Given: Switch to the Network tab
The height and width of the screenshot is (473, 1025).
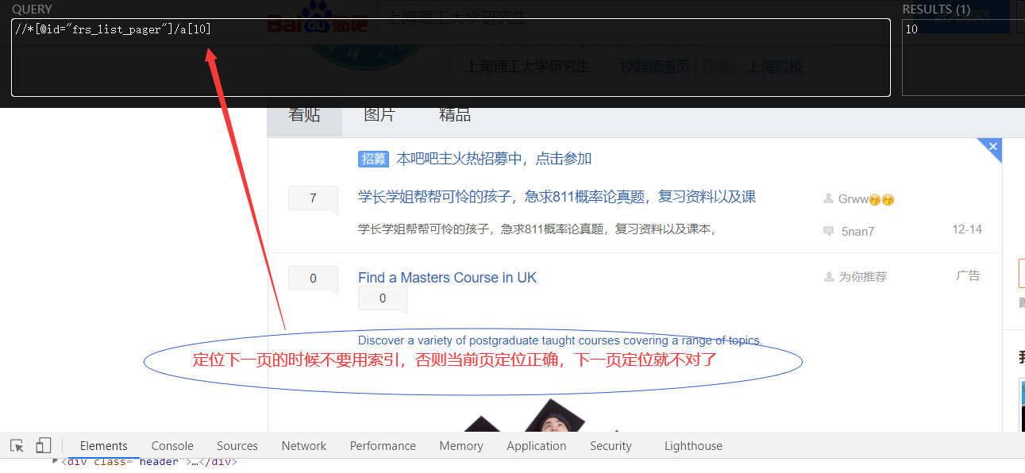Looking at the screenshot, I should [x=304, y=445].
